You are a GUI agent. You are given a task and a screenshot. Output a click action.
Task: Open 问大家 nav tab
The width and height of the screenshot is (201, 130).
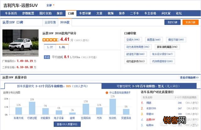166,13
